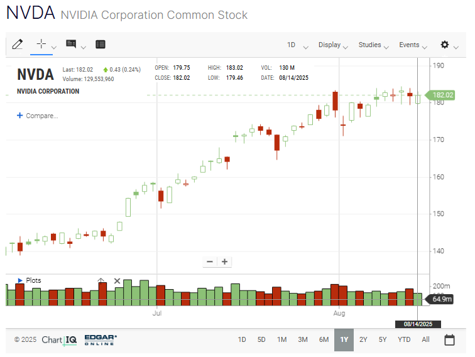Click the Compare... symbol field

[41, 116]
